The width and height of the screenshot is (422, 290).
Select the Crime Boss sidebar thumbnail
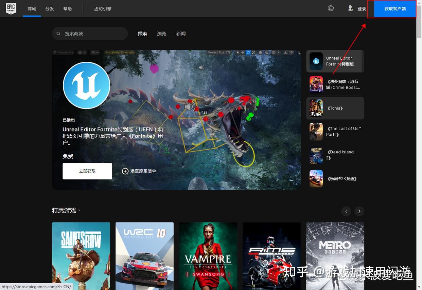316,84
